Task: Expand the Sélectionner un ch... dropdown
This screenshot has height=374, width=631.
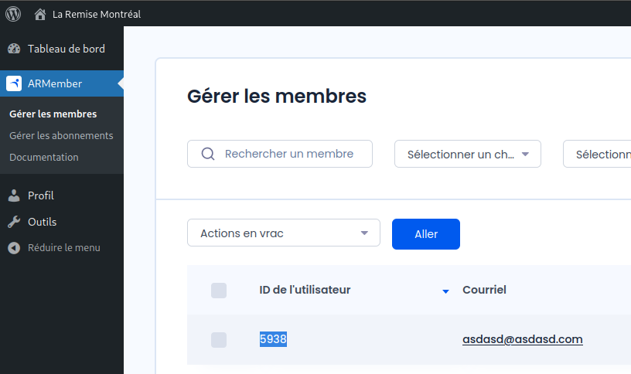Action: tap(467, 154)
